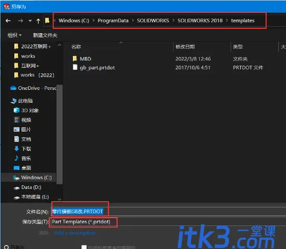
Task: Select SOLIDWORKS in the address path
Action: pyautogui.click(x=153, y=21)
